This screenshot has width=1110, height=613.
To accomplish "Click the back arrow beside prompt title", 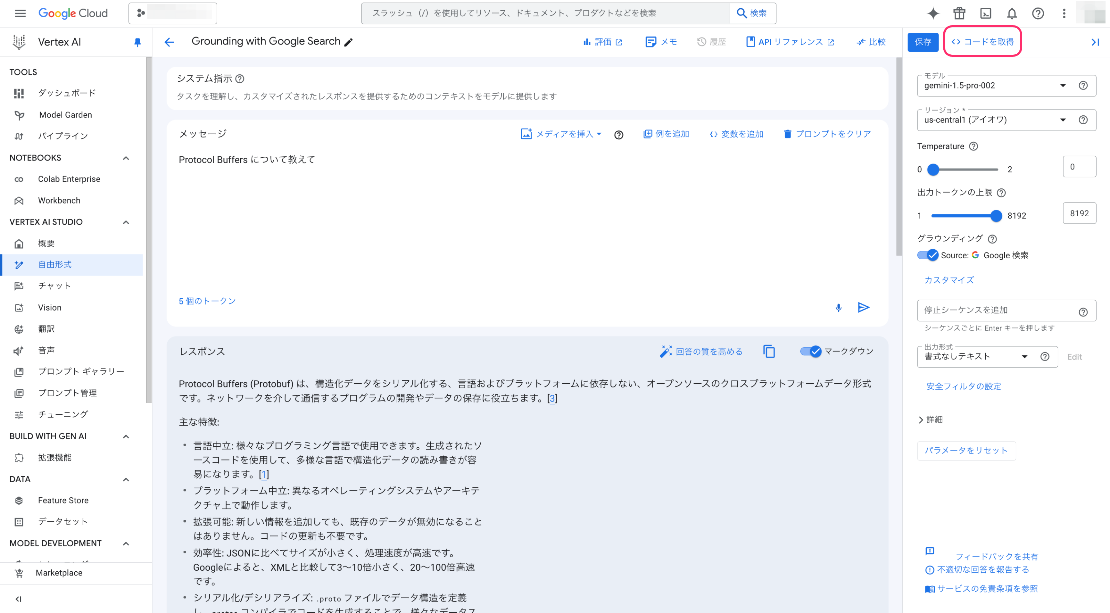I will point(169,42).
